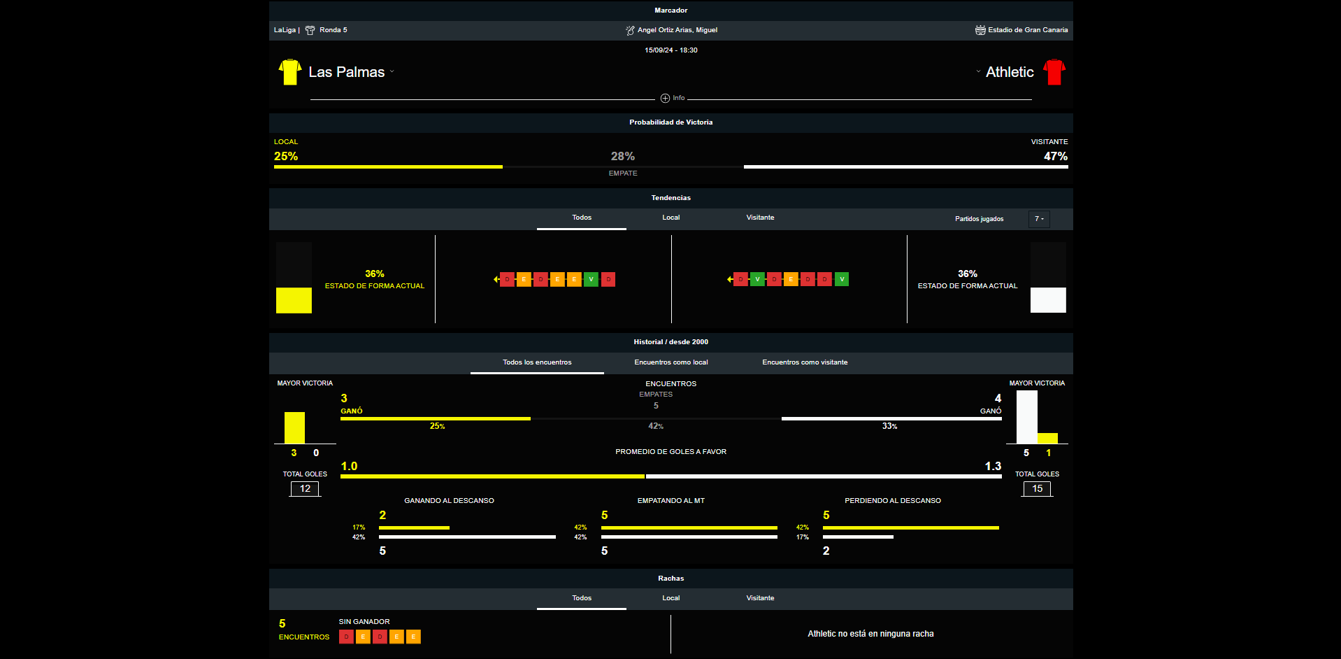Select Todos tab under Tendencias
1341x659 pixels.
point(582,218)
